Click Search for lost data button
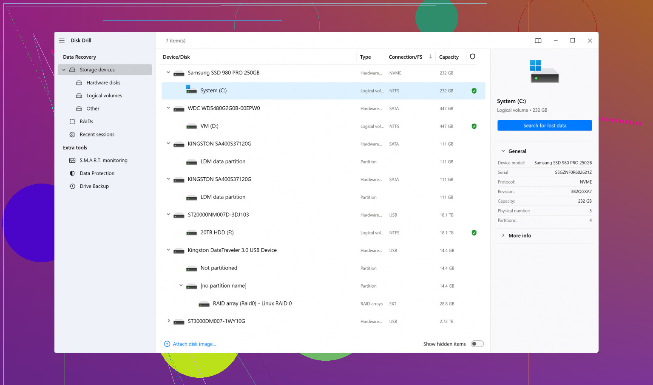Viewport: 653px width, 385px height. tap(544, 126)
